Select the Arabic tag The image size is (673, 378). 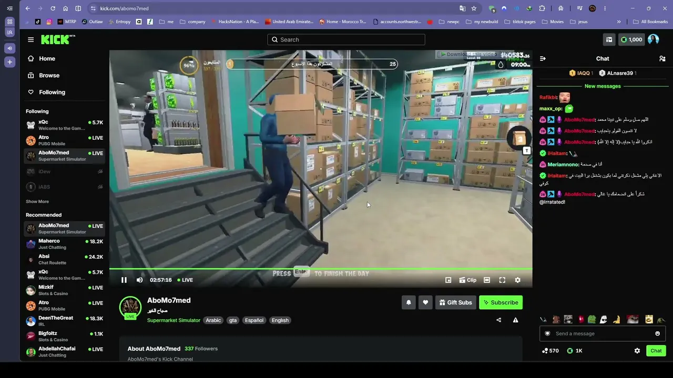click(213, 320)
